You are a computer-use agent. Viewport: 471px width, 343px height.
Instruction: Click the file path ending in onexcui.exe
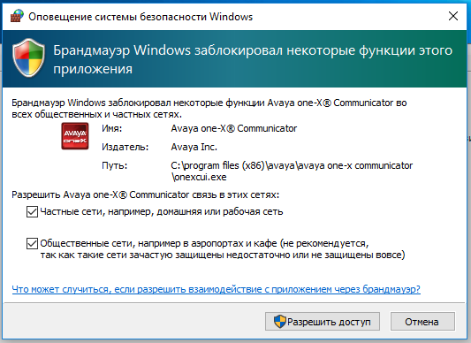coord(292,171)
